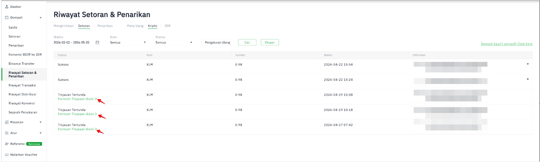
Task: Click the Pengaturan Ulang button
Action: (x=218, y=42)
